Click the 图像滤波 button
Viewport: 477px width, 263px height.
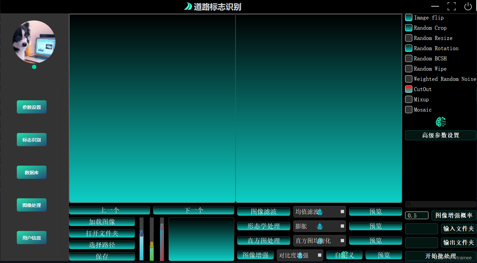[264, 212]
